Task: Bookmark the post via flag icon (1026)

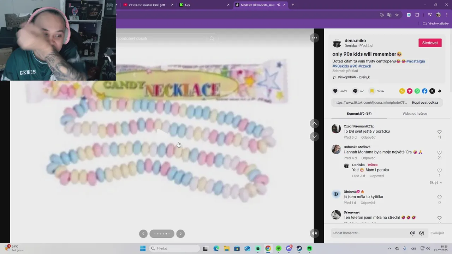Action: [372, 91]
